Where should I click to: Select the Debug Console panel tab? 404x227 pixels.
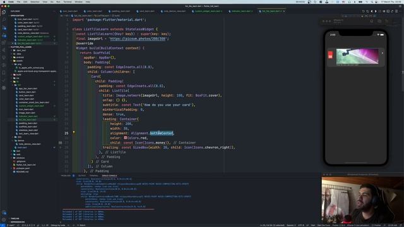point(109,175)
